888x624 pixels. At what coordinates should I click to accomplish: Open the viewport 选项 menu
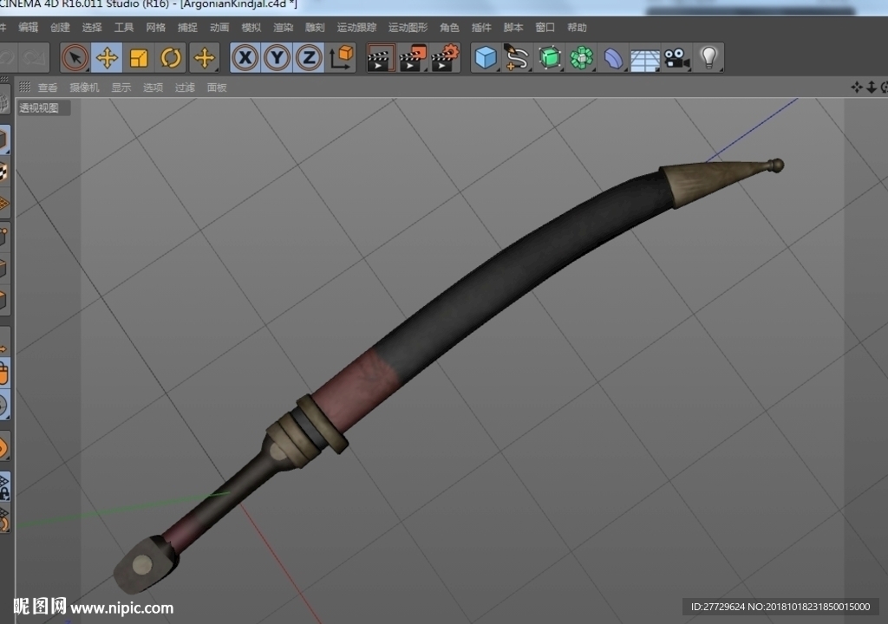coord(153,88)
